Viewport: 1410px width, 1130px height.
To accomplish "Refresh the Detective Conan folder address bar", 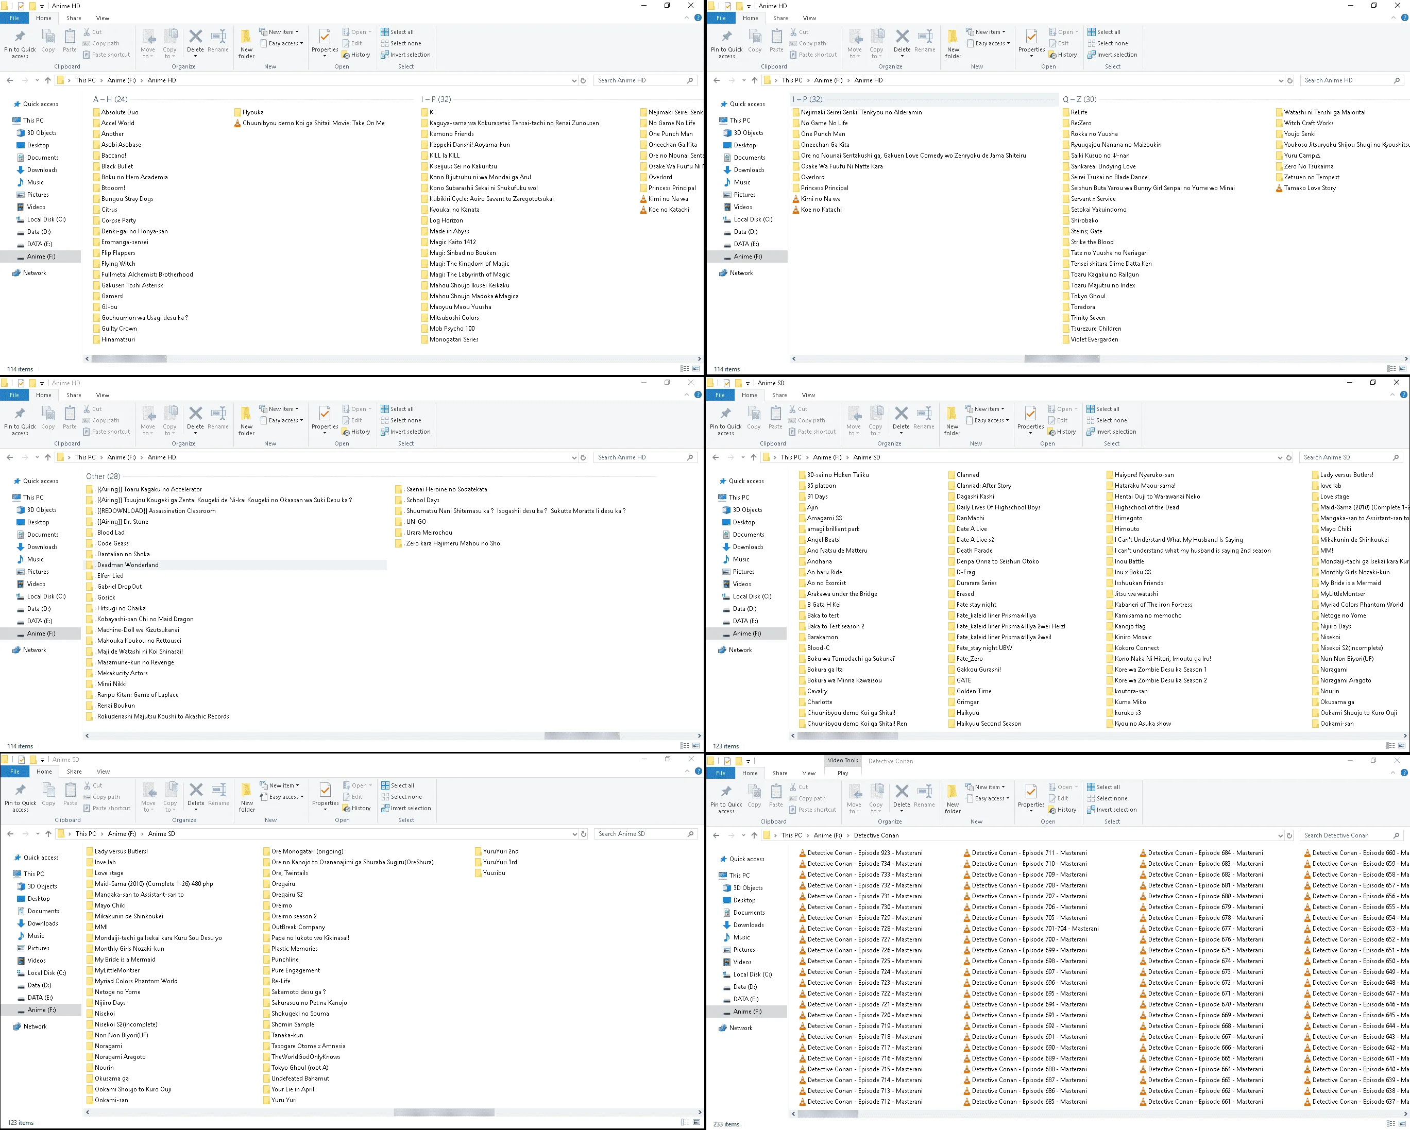I will (x=1289, y=835).
